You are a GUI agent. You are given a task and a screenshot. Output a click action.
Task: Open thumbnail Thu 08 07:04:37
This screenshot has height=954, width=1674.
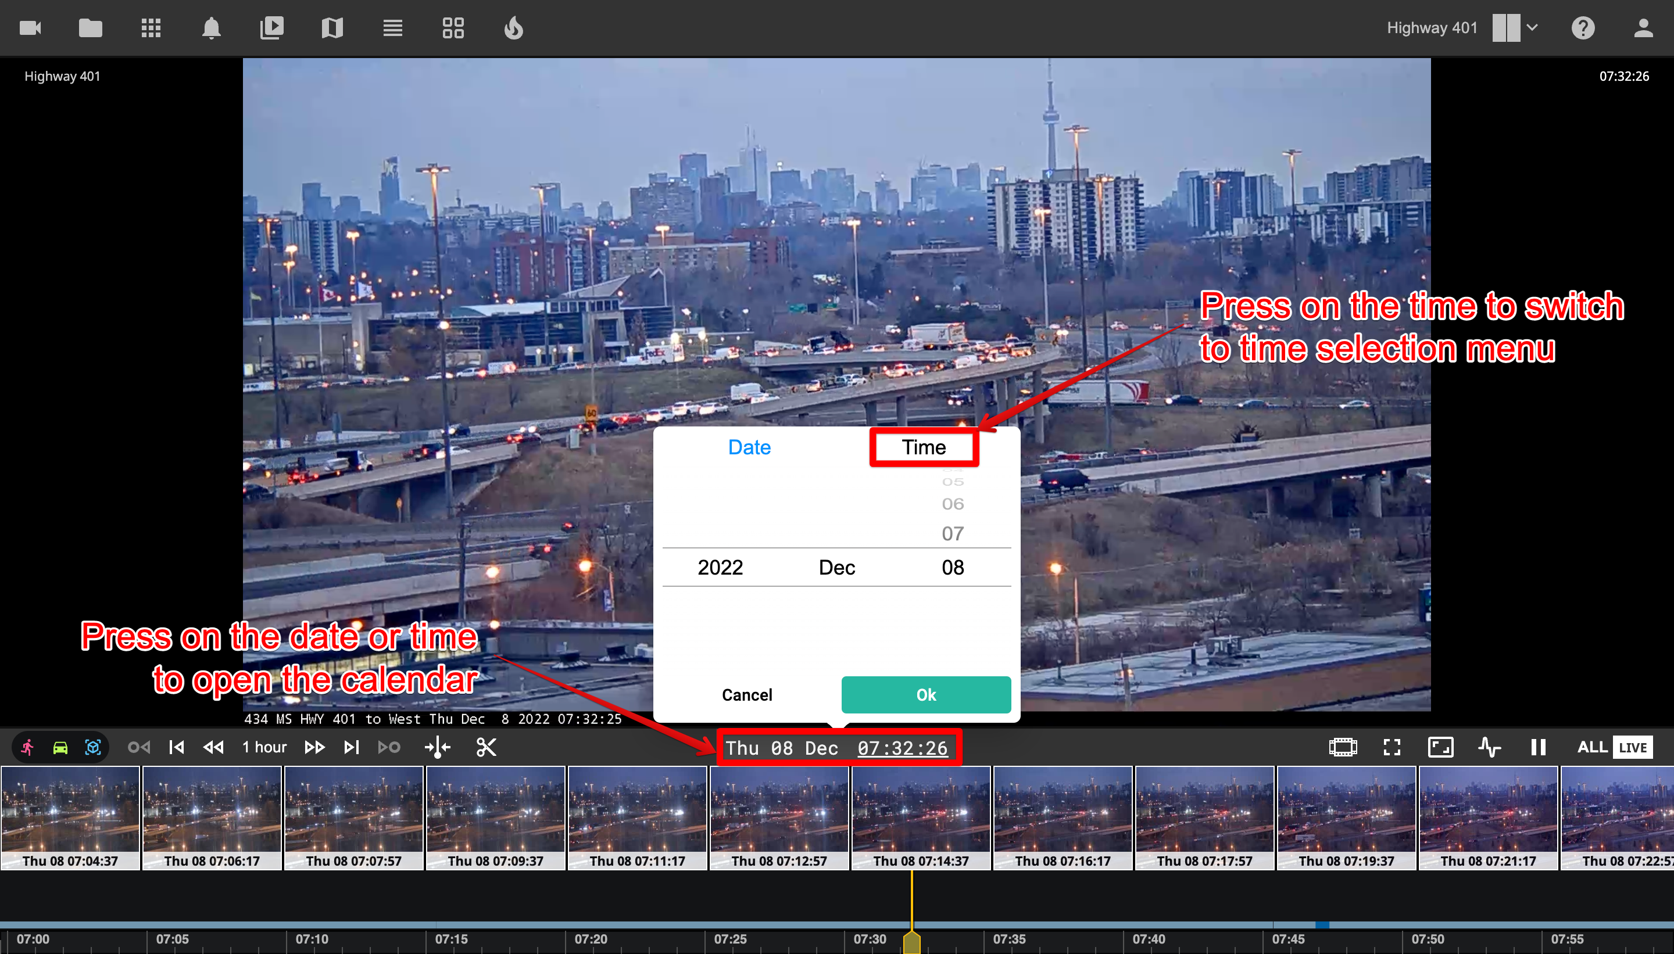click(x=70, y=817)
